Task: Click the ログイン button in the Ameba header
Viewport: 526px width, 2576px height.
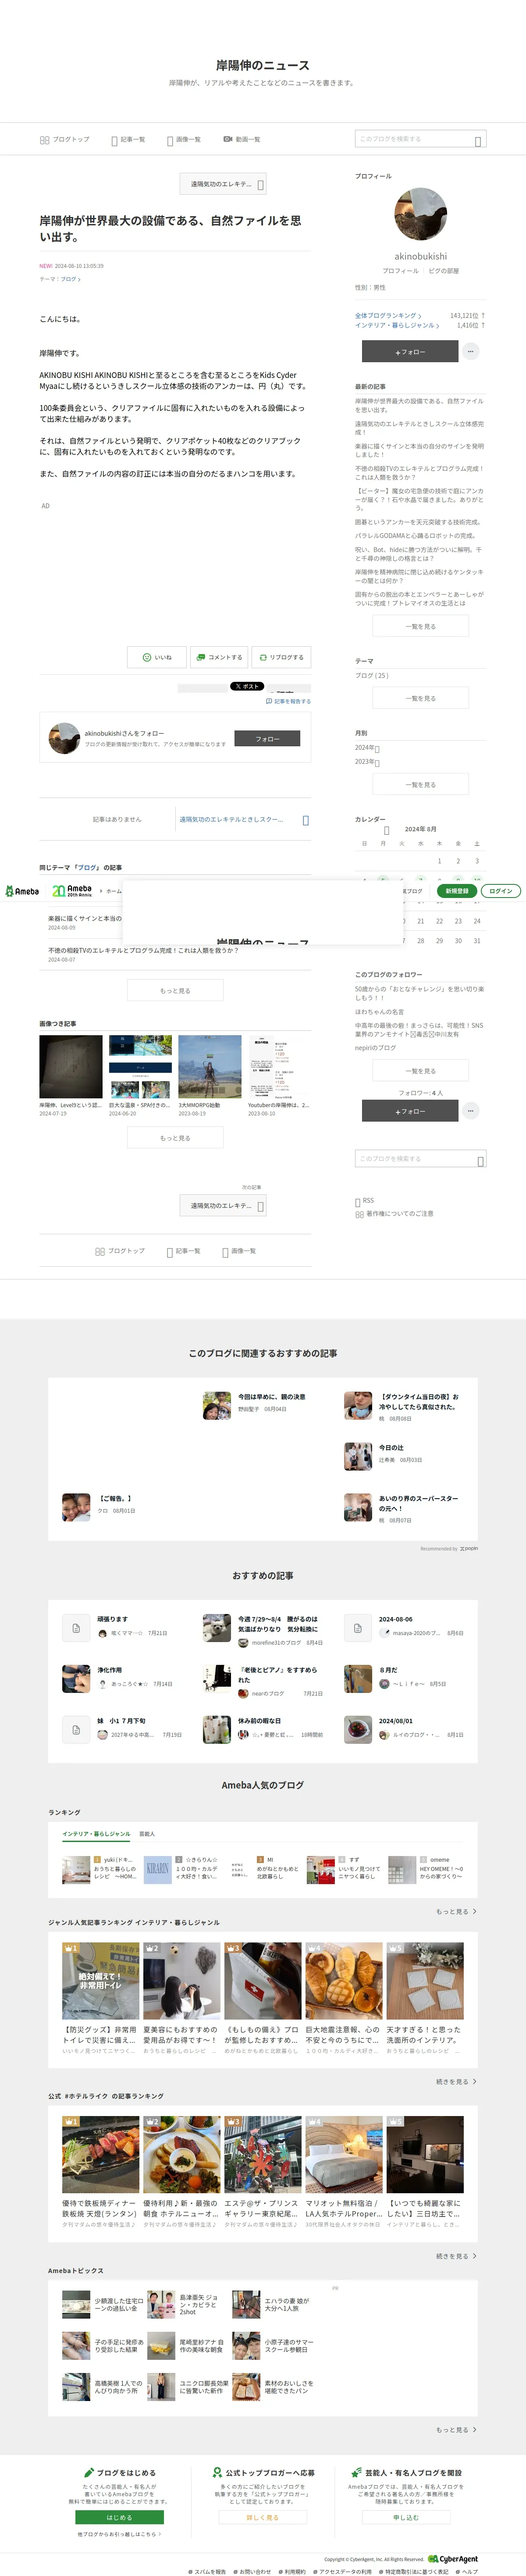Action: tap(501, 891)
